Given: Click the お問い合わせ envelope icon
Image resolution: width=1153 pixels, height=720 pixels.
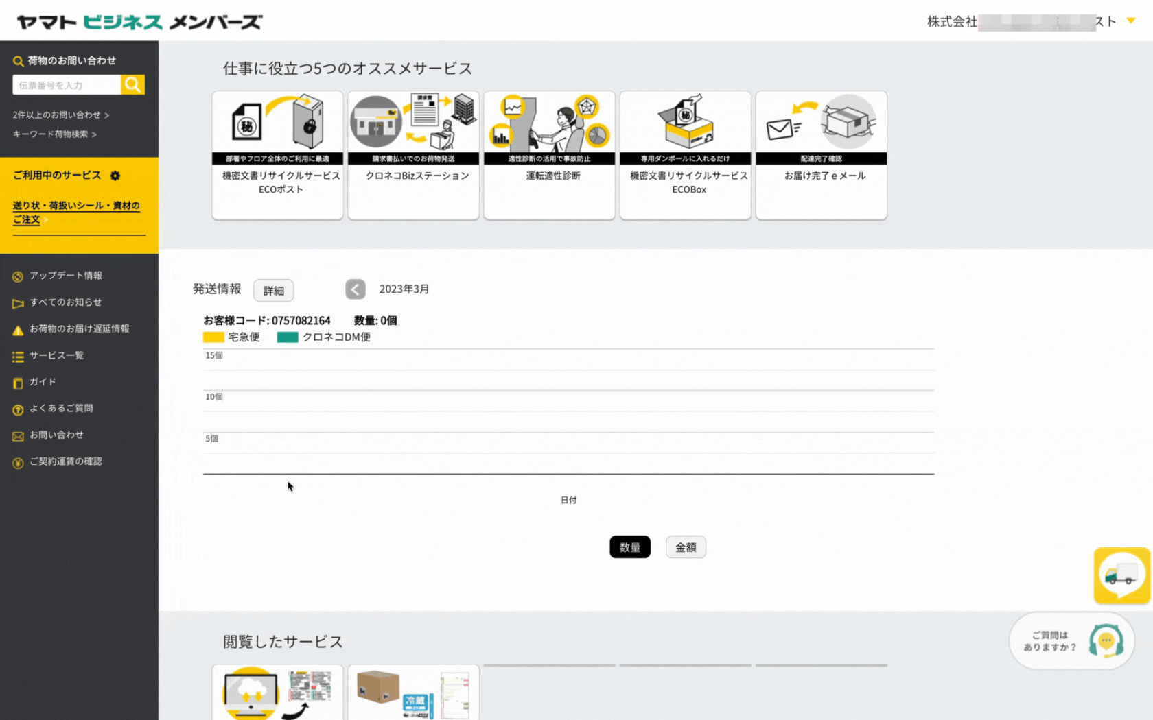Looking at the screenshot, I should 18,436.
